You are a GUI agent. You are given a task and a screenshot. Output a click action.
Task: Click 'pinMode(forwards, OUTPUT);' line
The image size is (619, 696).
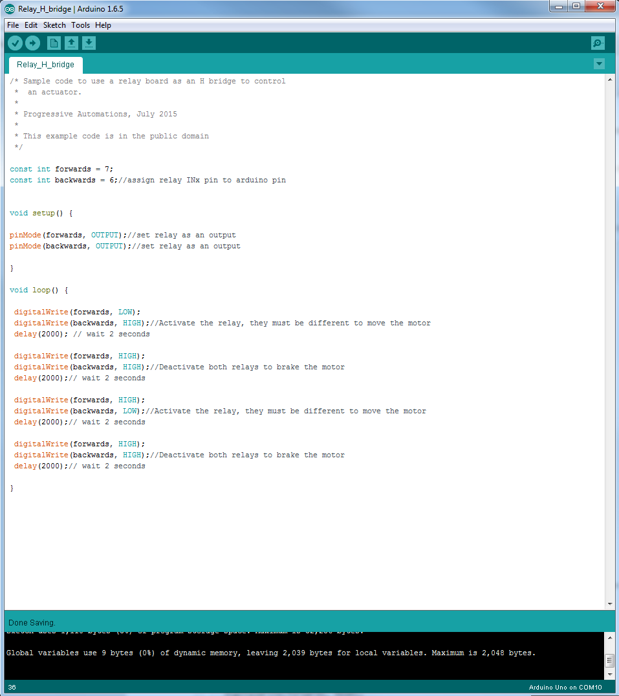(123, 235)
